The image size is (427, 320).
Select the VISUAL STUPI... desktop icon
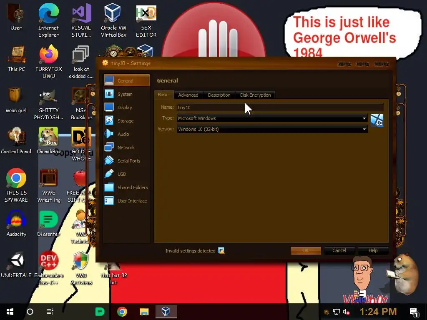pos(81,20)
